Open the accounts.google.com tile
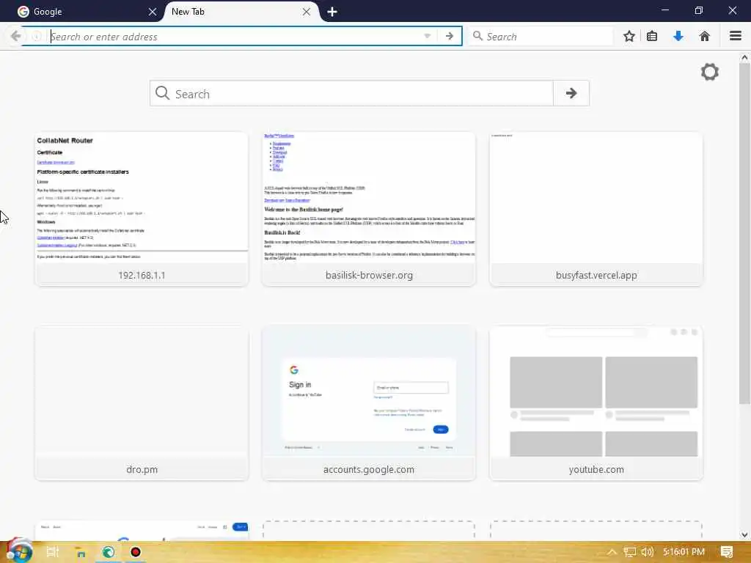This screenshot has width=751, height=563. pos(369,403)
